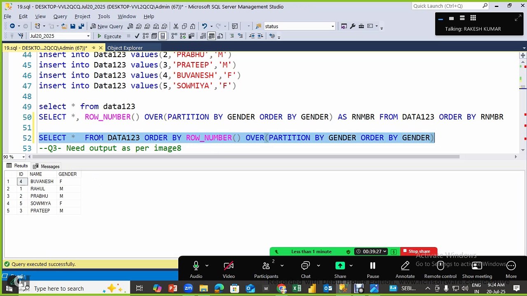The height and width of the screenshot is (296, 527).
Task: Open the File menu
Action: pos(7,16)
